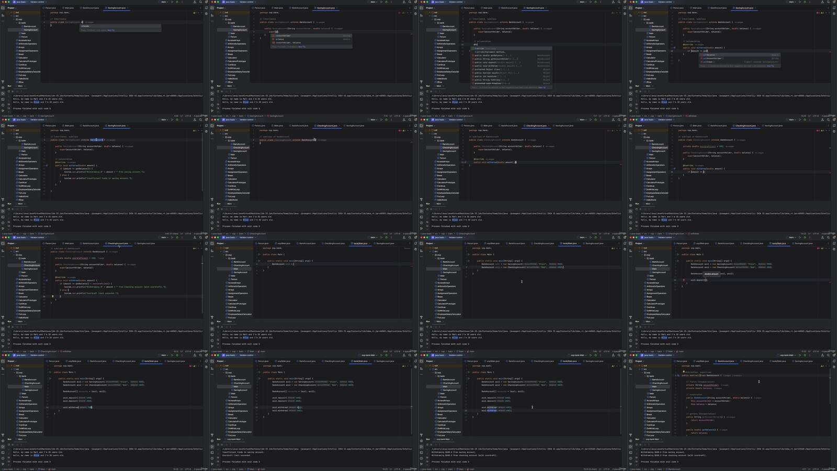Select CheckingAccount tree item in nearly empty CheckingAccount frame
The width and height of the screenshot is (837, 471).
tap(240, 148)
